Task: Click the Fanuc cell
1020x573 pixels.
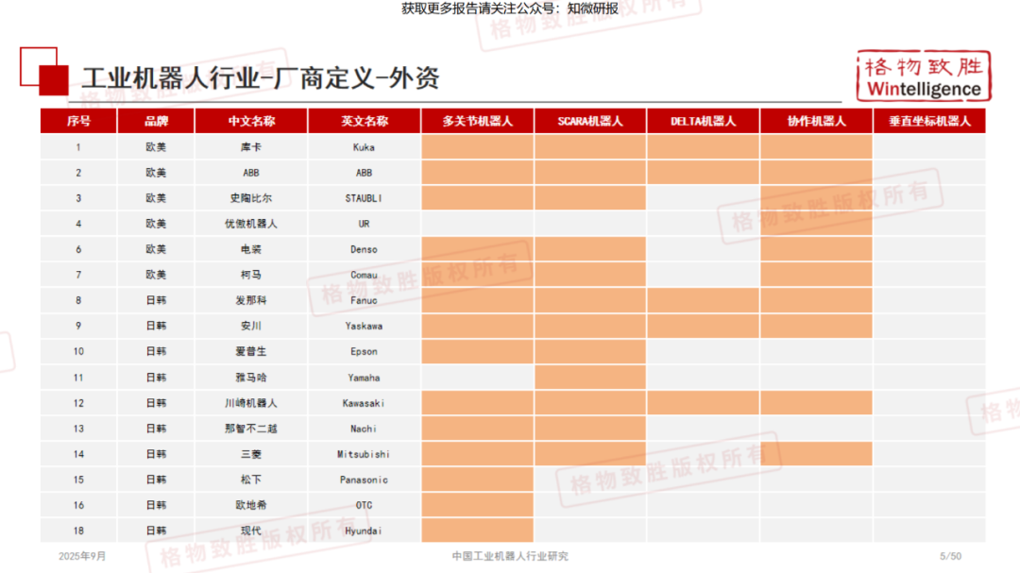Action: click(x=365, y=300)
